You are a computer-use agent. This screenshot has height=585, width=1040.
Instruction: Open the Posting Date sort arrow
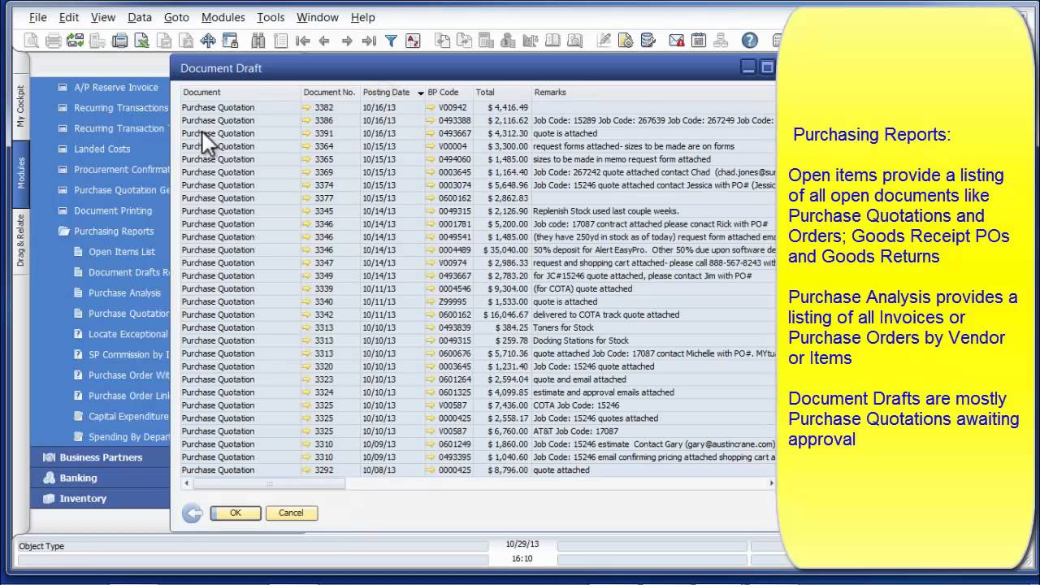pyautogui.click(x=420, y=93)
